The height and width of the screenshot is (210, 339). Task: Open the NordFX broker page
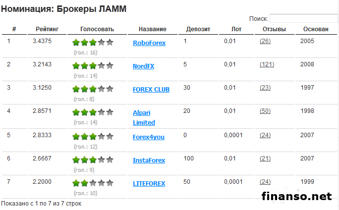coord(143,66)
